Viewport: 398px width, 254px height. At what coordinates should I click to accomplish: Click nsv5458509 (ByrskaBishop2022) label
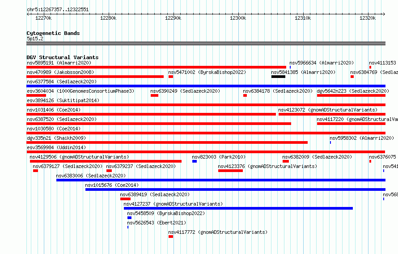coord(166,213)
